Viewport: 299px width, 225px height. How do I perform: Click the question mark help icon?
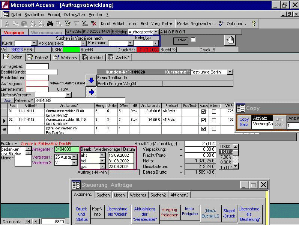click(x=254, y=24)
